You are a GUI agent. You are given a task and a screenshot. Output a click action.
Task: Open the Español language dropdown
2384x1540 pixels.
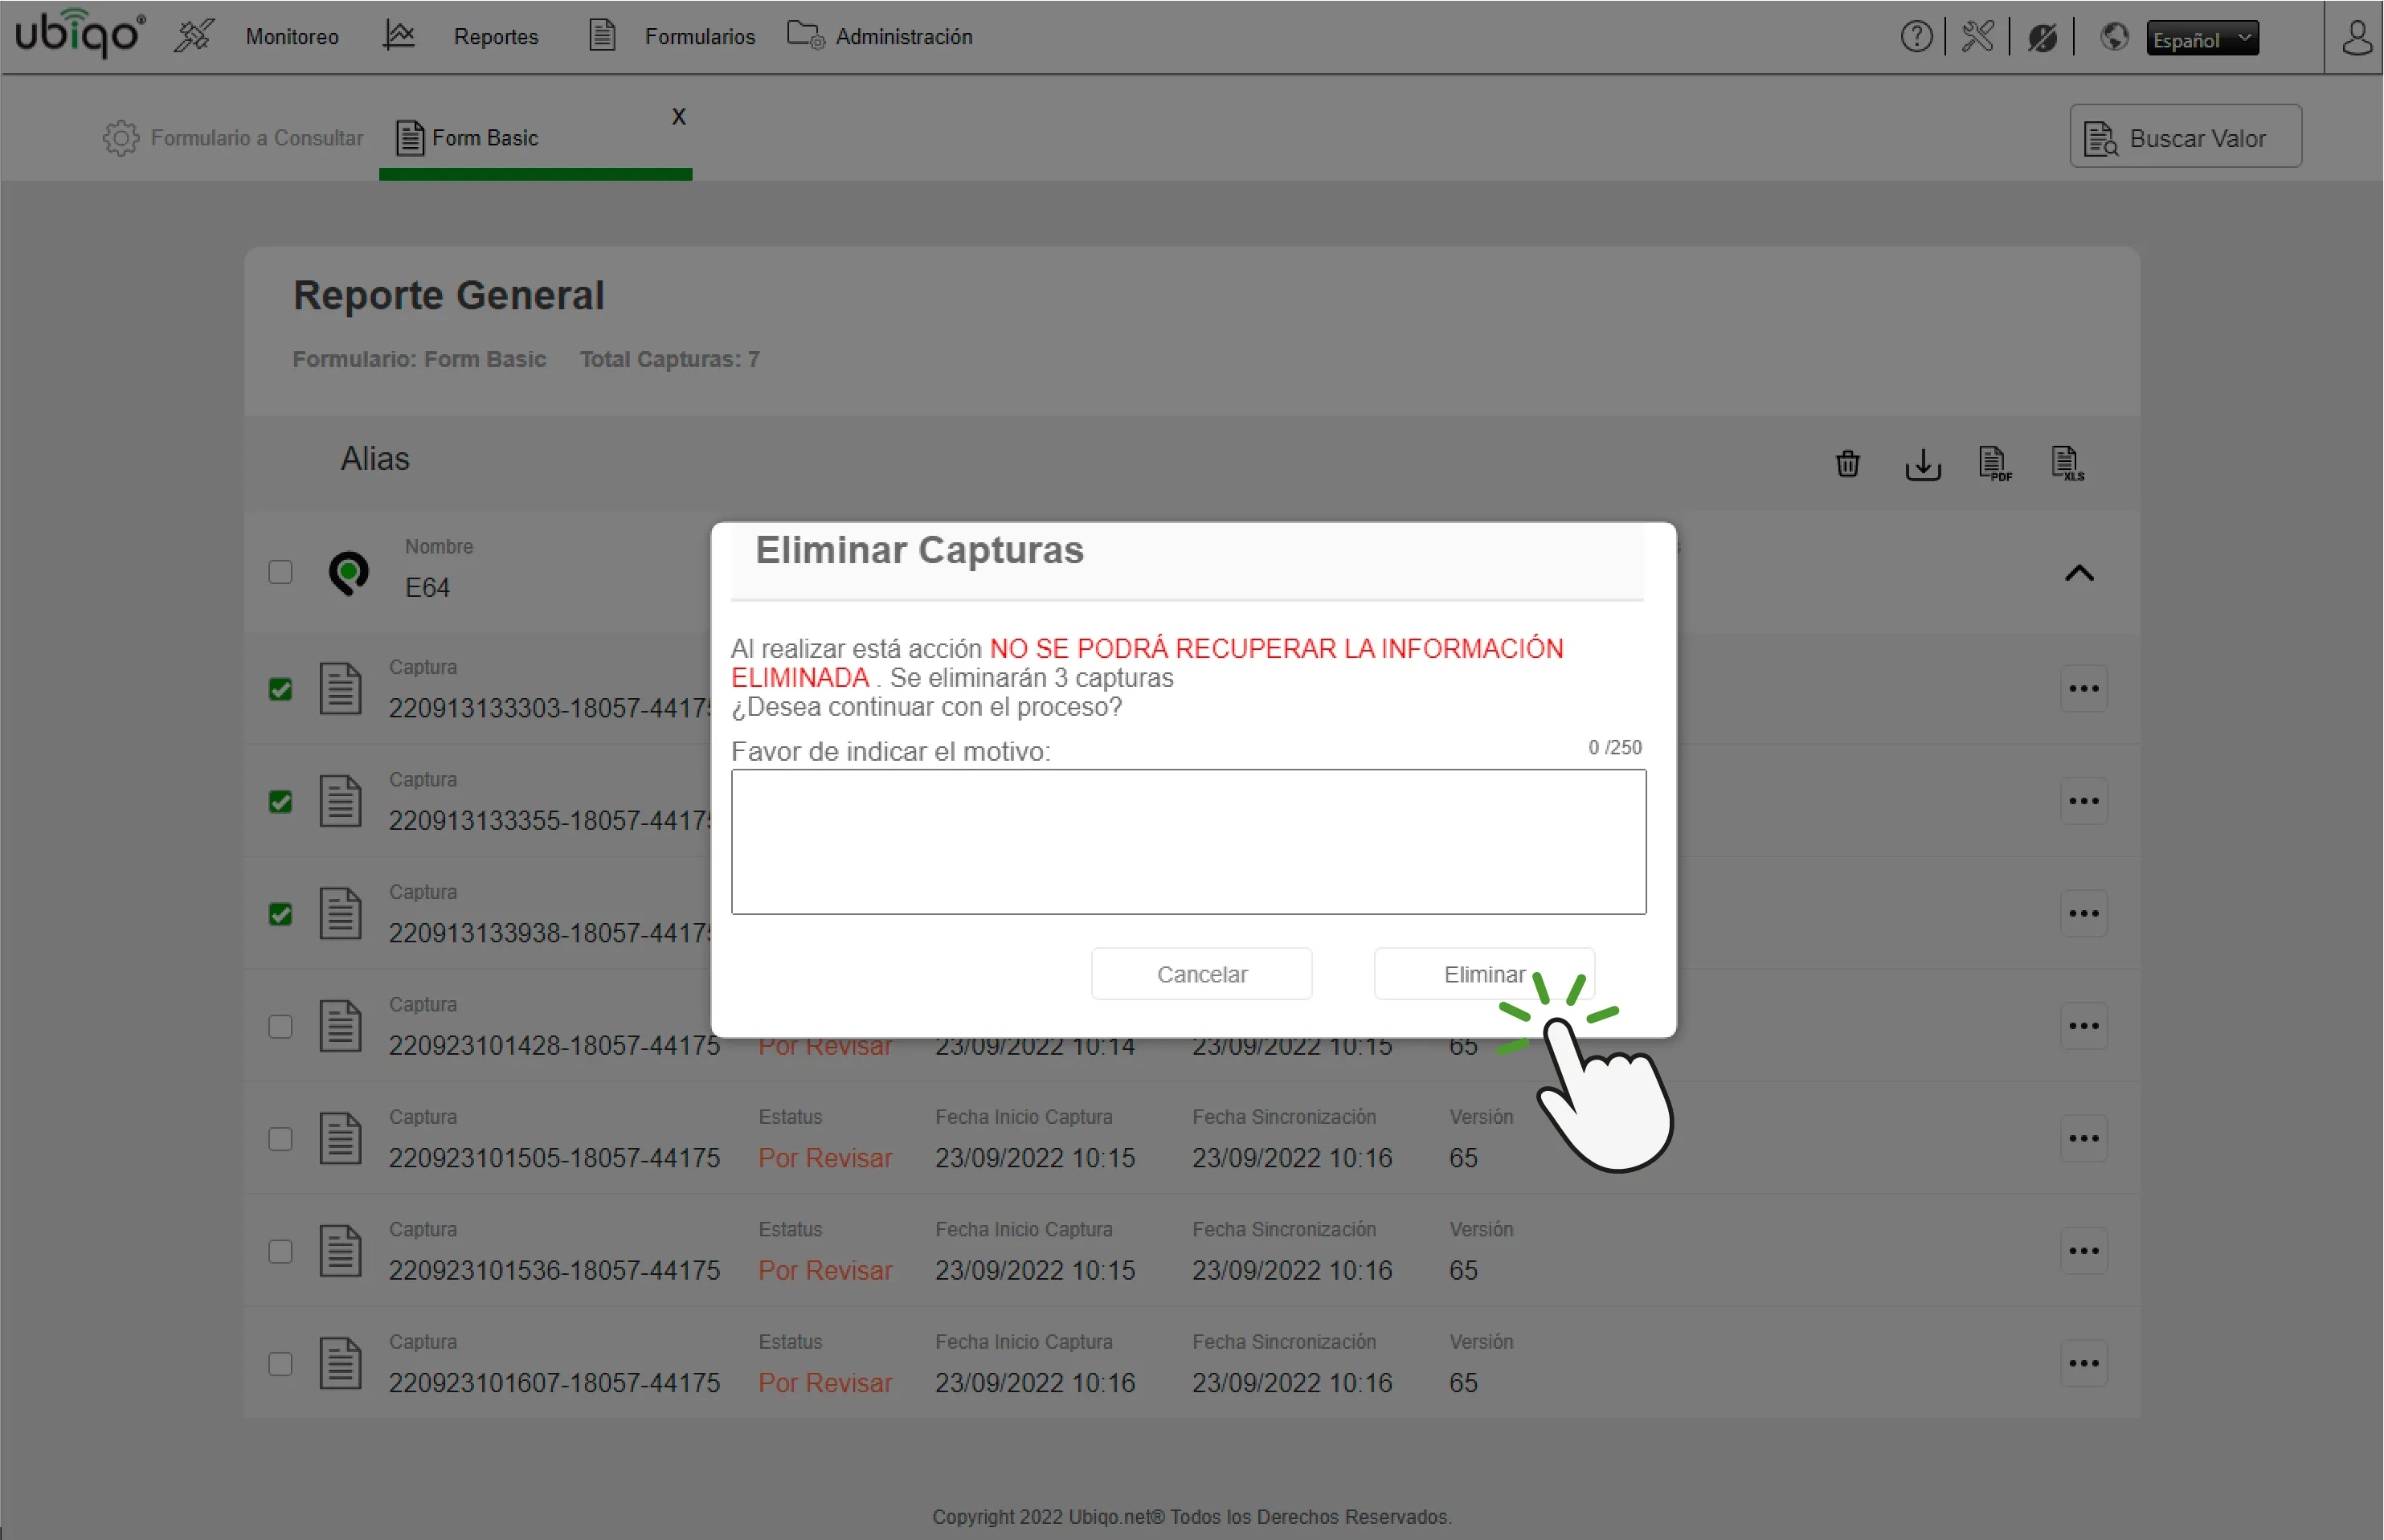pos(2202,39)
